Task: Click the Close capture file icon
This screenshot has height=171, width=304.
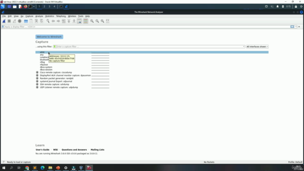Action: (x=36, y=21)
